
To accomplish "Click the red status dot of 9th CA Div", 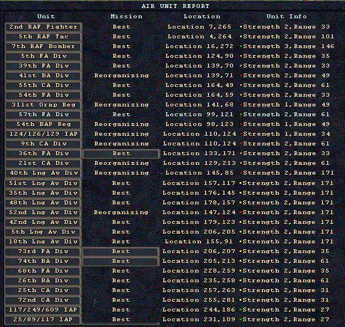I will [x=241, y=144].
